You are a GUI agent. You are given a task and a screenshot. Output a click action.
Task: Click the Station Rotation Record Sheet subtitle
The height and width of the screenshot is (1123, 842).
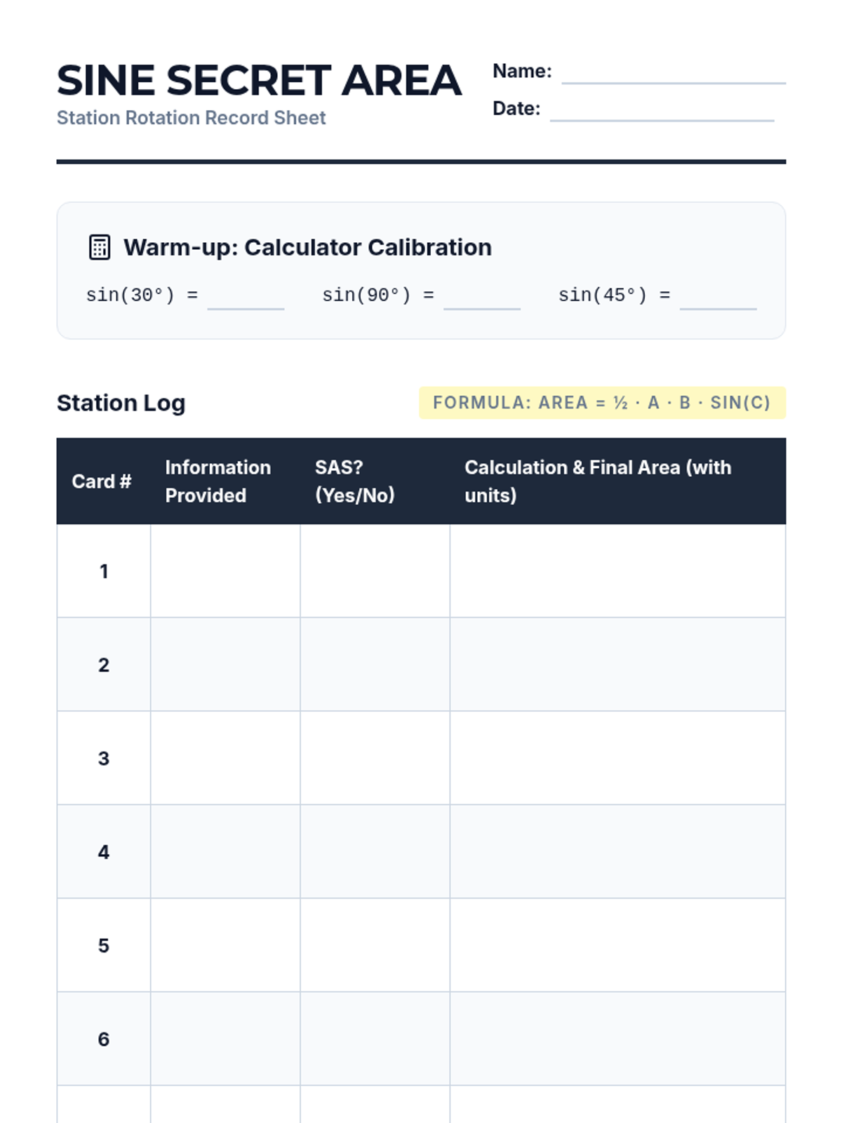191,118
